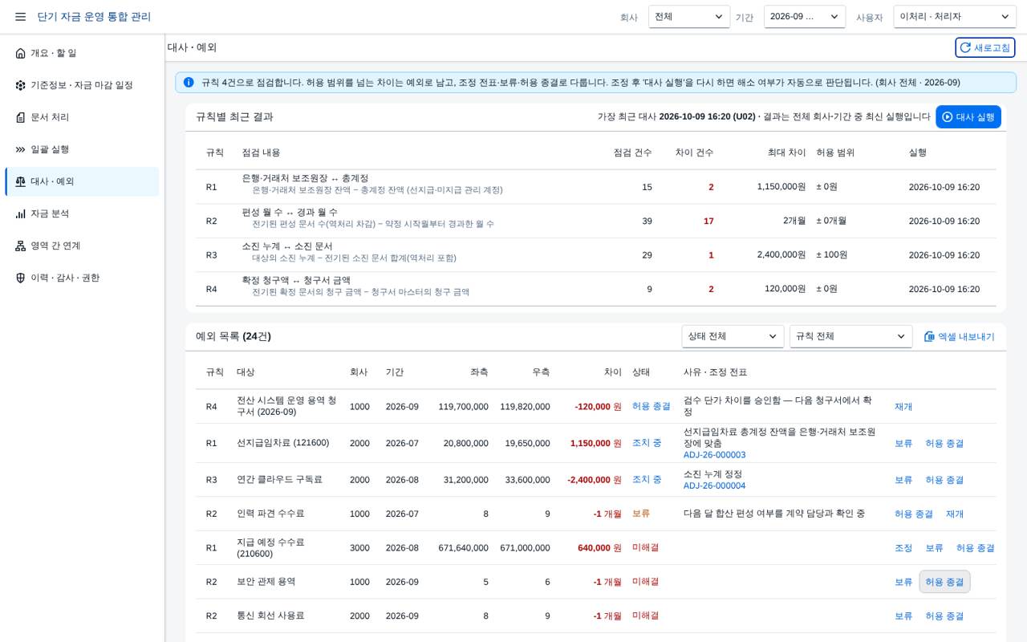
Task: Click the home icon beside 개요 · 할 일
Action: 21,53
